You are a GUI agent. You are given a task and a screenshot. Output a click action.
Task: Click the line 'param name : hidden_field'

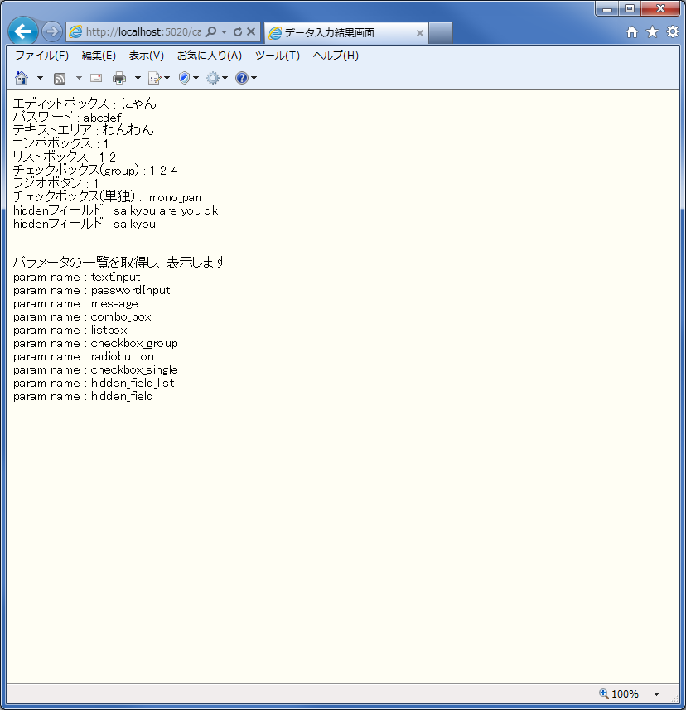[x=83, y=396]
